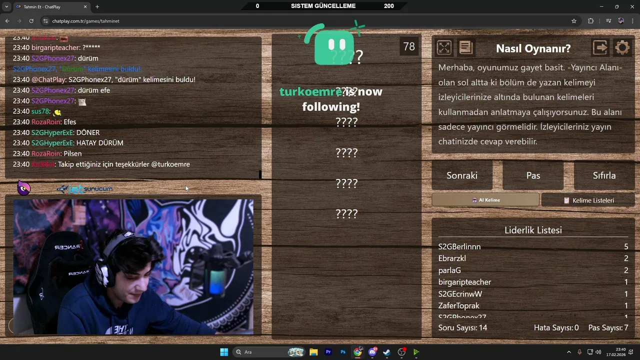Screen dimensions: 640x360
Task: Open volume control in system tray
Action: [598, 352]
